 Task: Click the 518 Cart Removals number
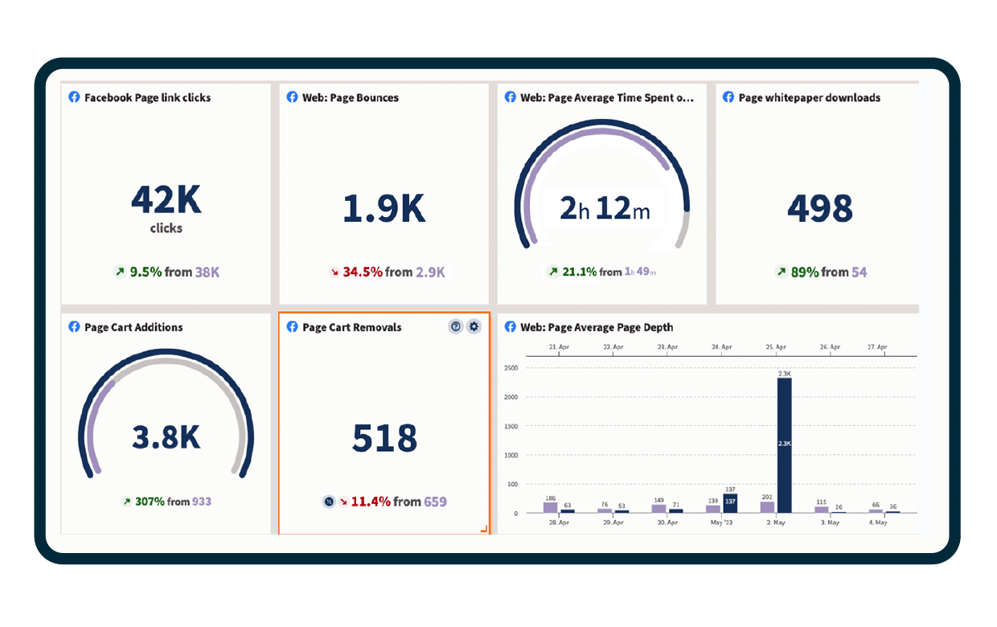point(384,438)
